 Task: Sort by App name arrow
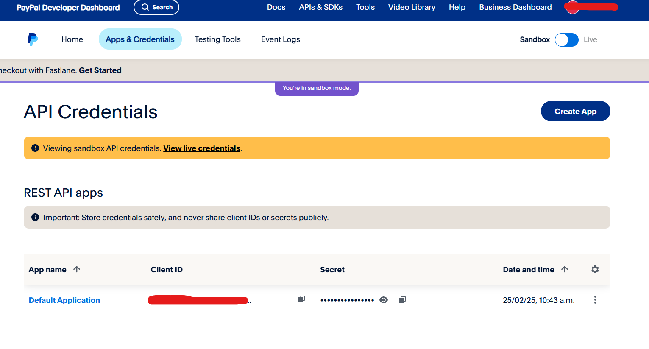77,269
